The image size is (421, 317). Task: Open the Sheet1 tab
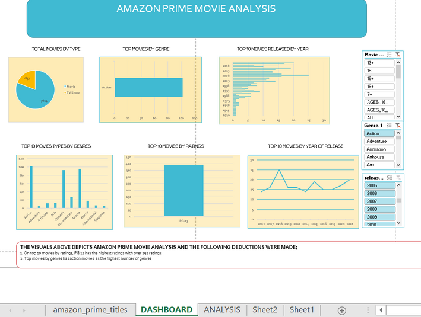point(302,310)
